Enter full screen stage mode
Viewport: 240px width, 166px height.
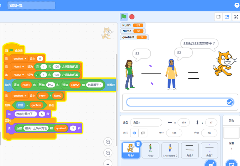[236, 17]
